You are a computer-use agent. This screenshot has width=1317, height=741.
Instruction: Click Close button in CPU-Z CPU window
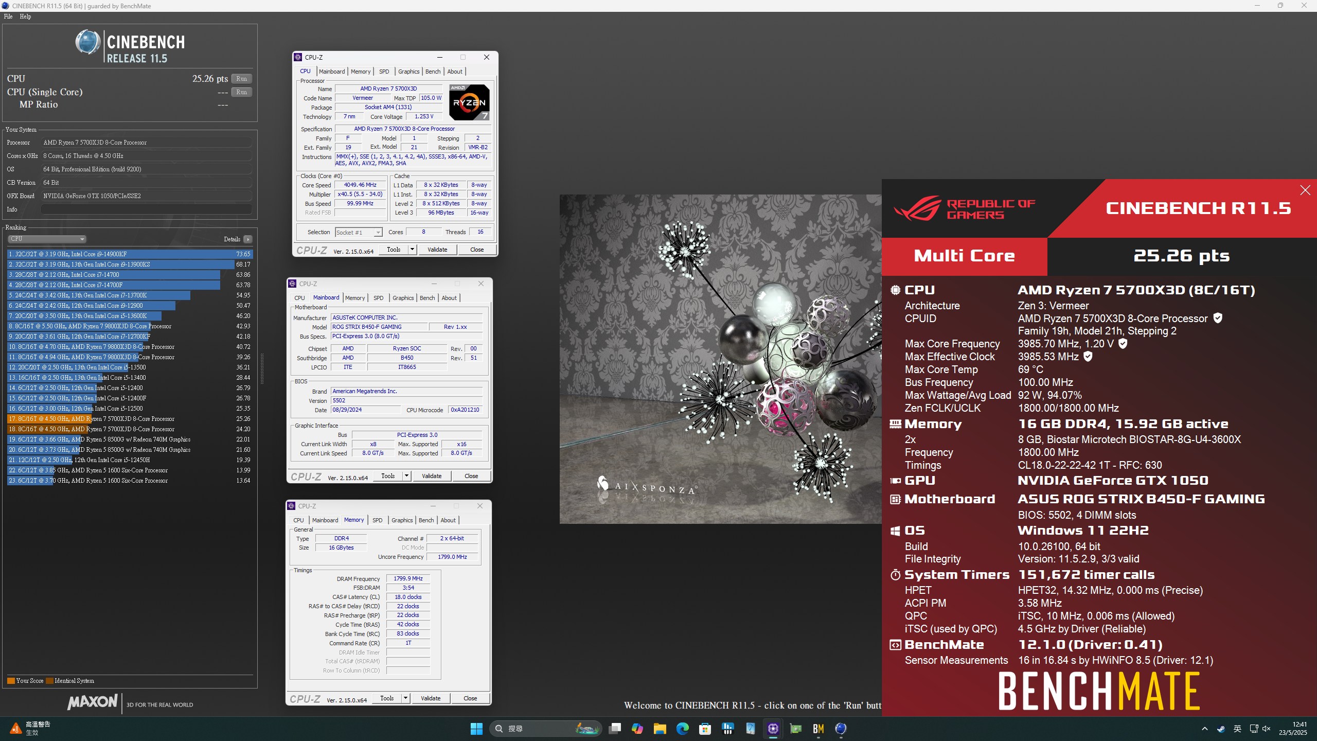pos(477,250)
